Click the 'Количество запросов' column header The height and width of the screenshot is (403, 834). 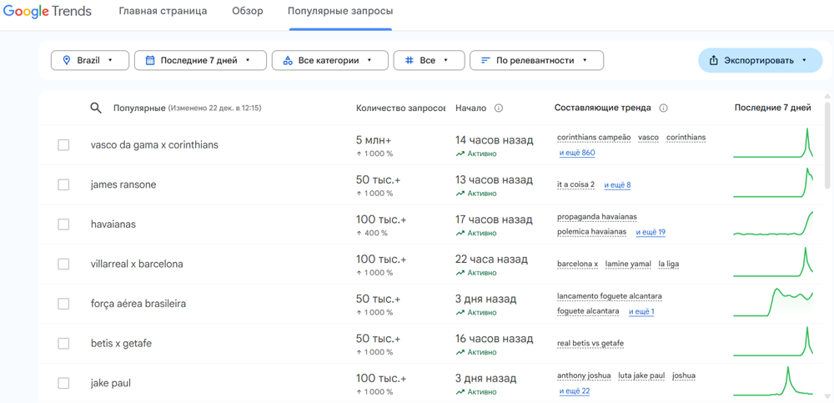coord(401,108)
